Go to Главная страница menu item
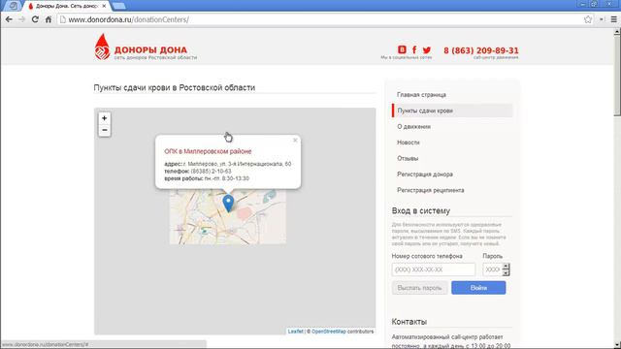The height and width of the screenshot is (349, 621). tap(421, 95)
